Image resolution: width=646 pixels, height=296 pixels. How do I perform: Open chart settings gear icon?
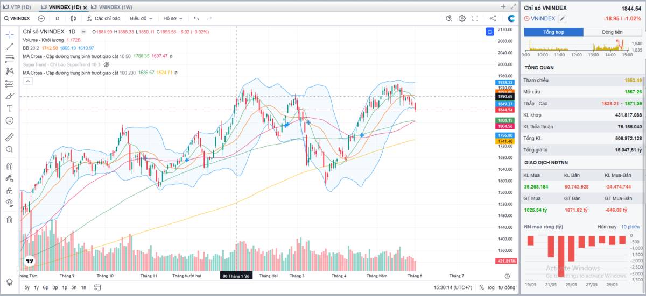coord(462,18)
